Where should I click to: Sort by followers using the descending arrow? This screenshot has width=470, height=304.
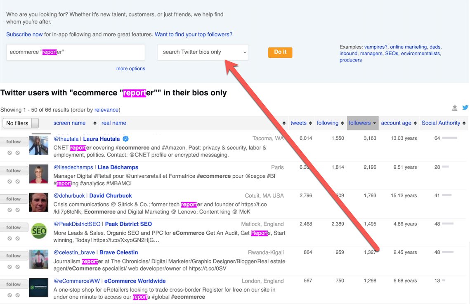coord(374,123)
